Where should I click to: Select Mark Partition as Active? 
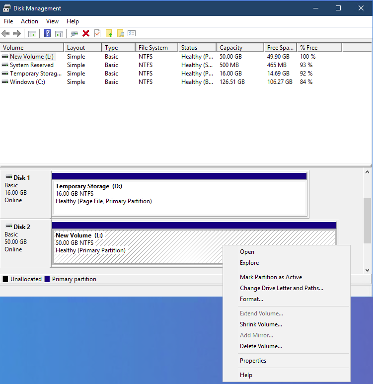coord(286,277)
